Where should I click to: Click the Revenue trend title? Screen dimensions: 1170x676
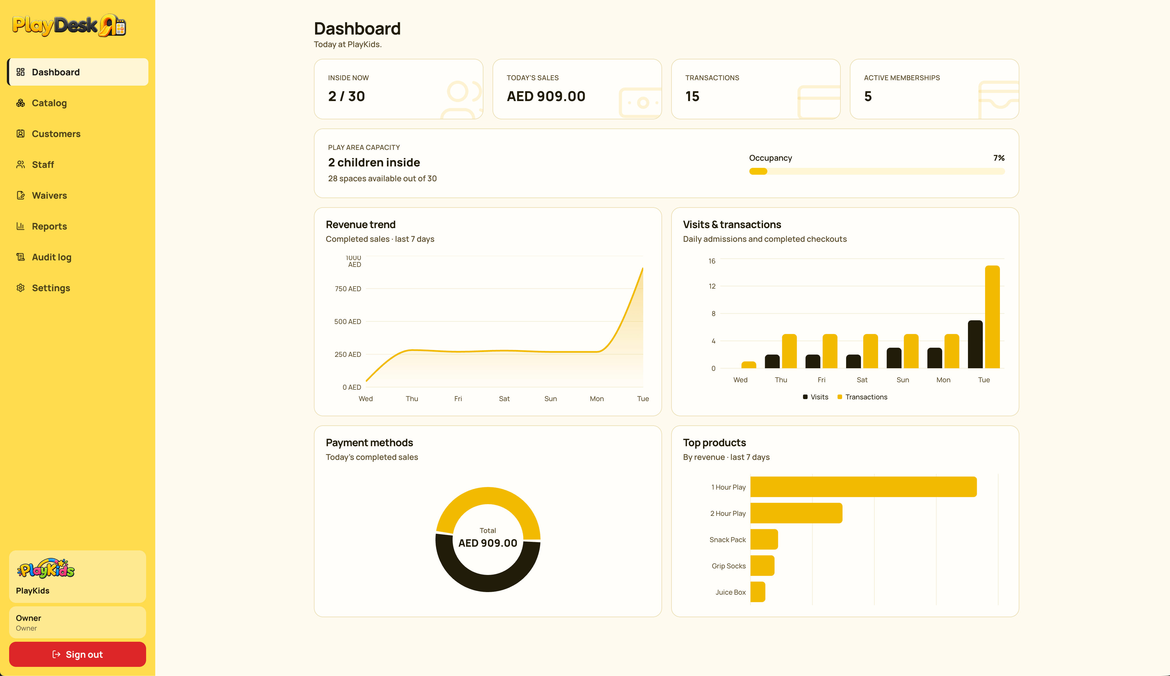[360, 225]
